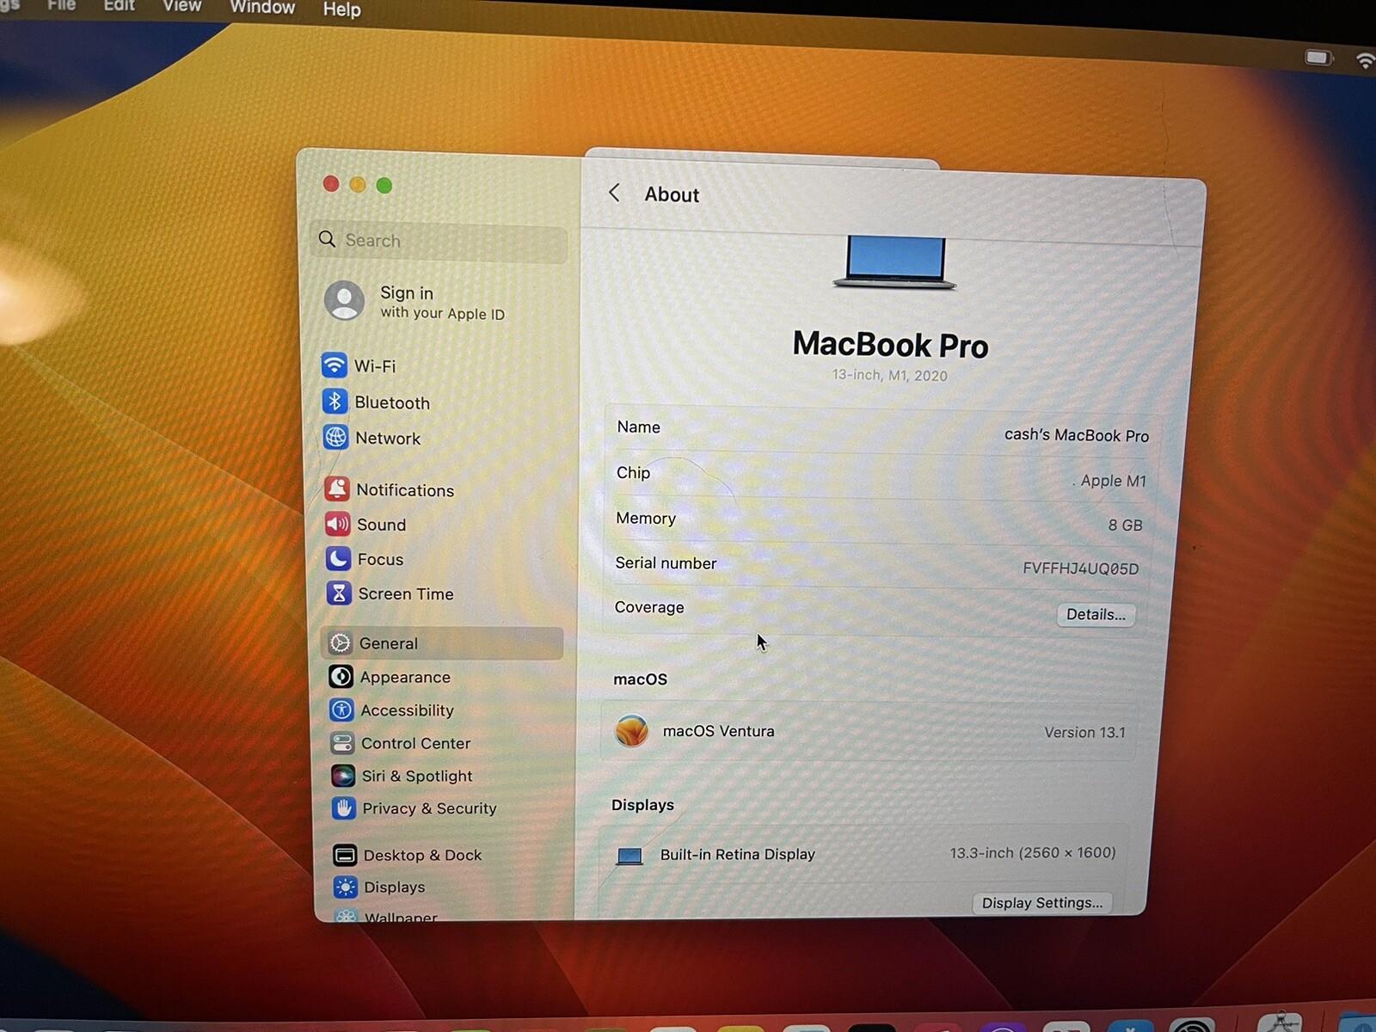The height and width of the screenshot is (1032, 1376).
Task: Click the About page title
Action: (672, 194)
